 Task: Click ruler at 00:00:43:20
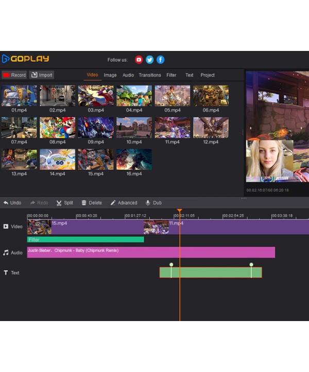[x=87, y=216]
